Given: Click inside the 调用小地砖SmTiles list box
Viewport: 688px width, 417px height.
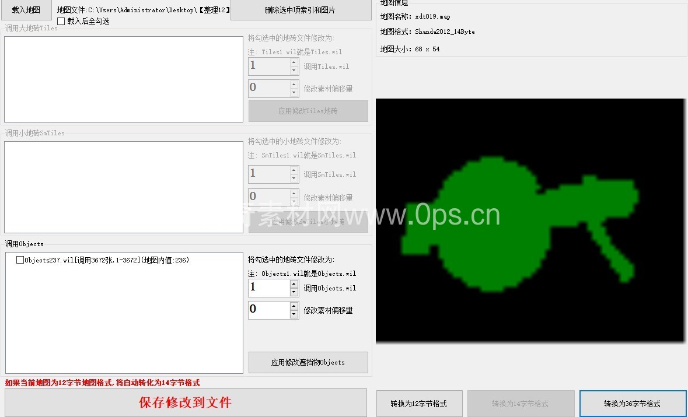Looking at the screenshot, I should point(123,187).
